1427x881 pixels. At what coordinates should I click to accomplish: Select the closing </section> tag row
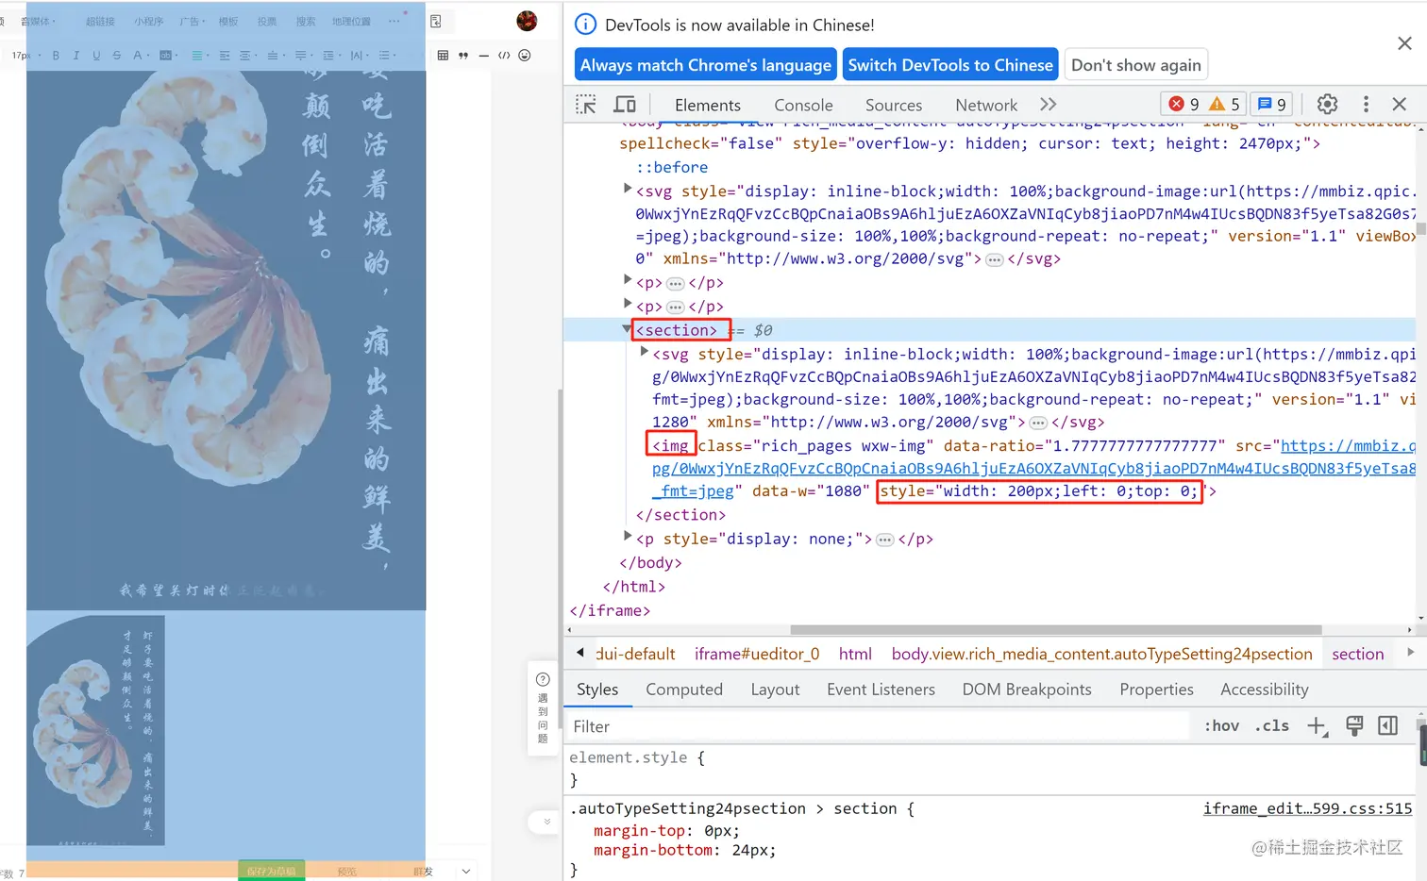(680, 515)
